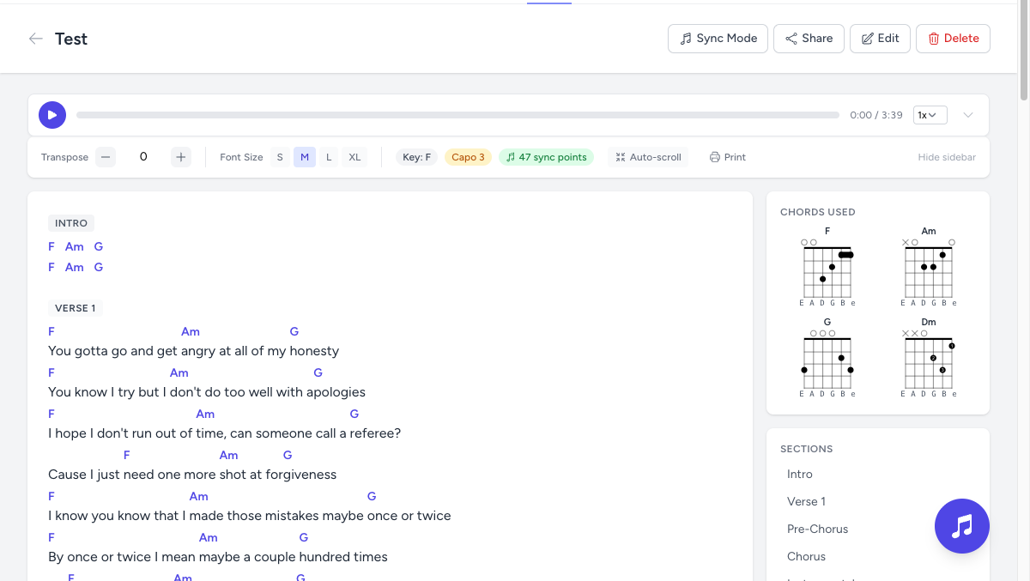Jump to the Chorus section
The image size is (1030, 581).
pyautogui.click(x=806, y=556)
